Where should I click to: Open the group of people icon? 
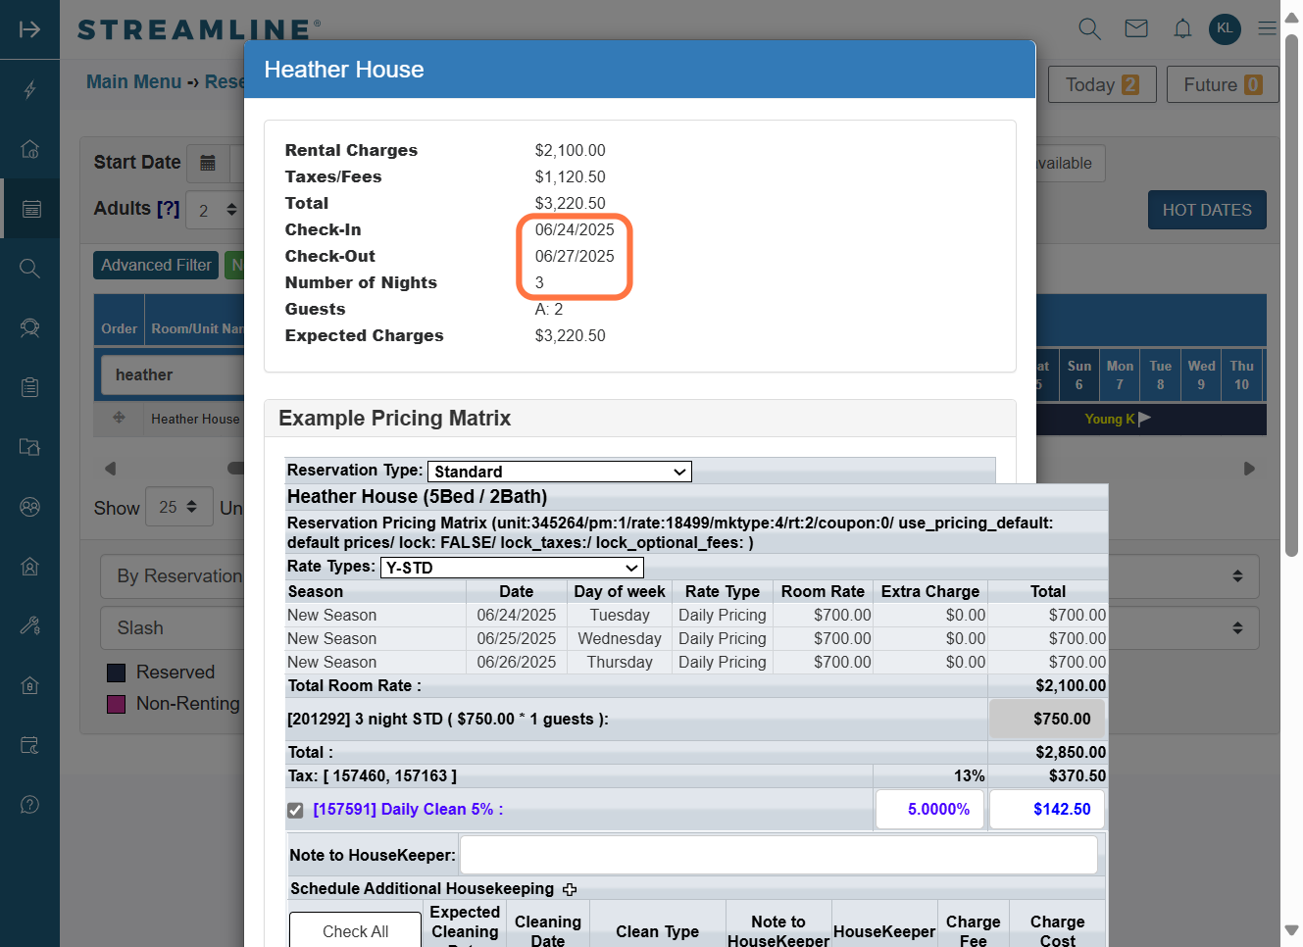(x=30, y=507)
